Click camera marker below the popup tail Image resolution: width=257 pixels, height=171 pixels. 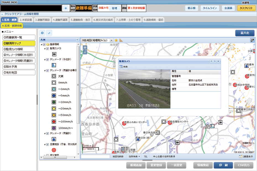[221, 122]
